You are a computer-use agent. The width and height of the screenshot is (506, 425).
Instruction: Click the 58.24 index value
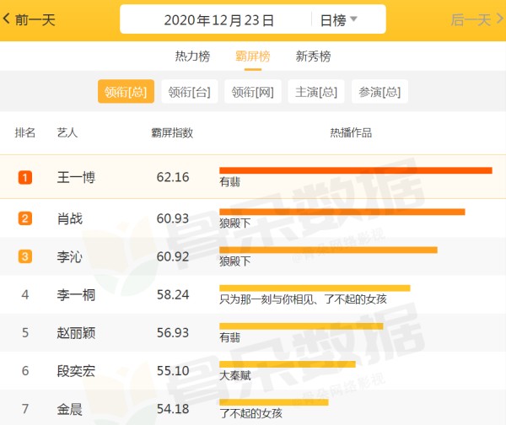tap(173, 294)
